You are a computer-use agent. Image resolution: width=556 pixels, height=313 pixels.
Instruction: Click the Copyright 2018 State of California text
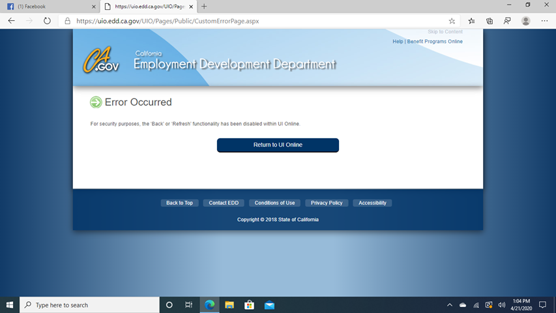coord(278,220)
